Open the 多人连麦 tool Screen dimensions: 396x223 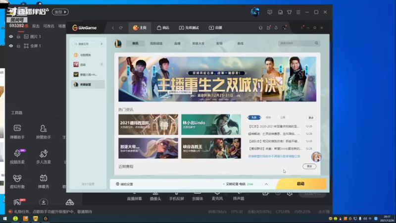(x=44, y=156)
